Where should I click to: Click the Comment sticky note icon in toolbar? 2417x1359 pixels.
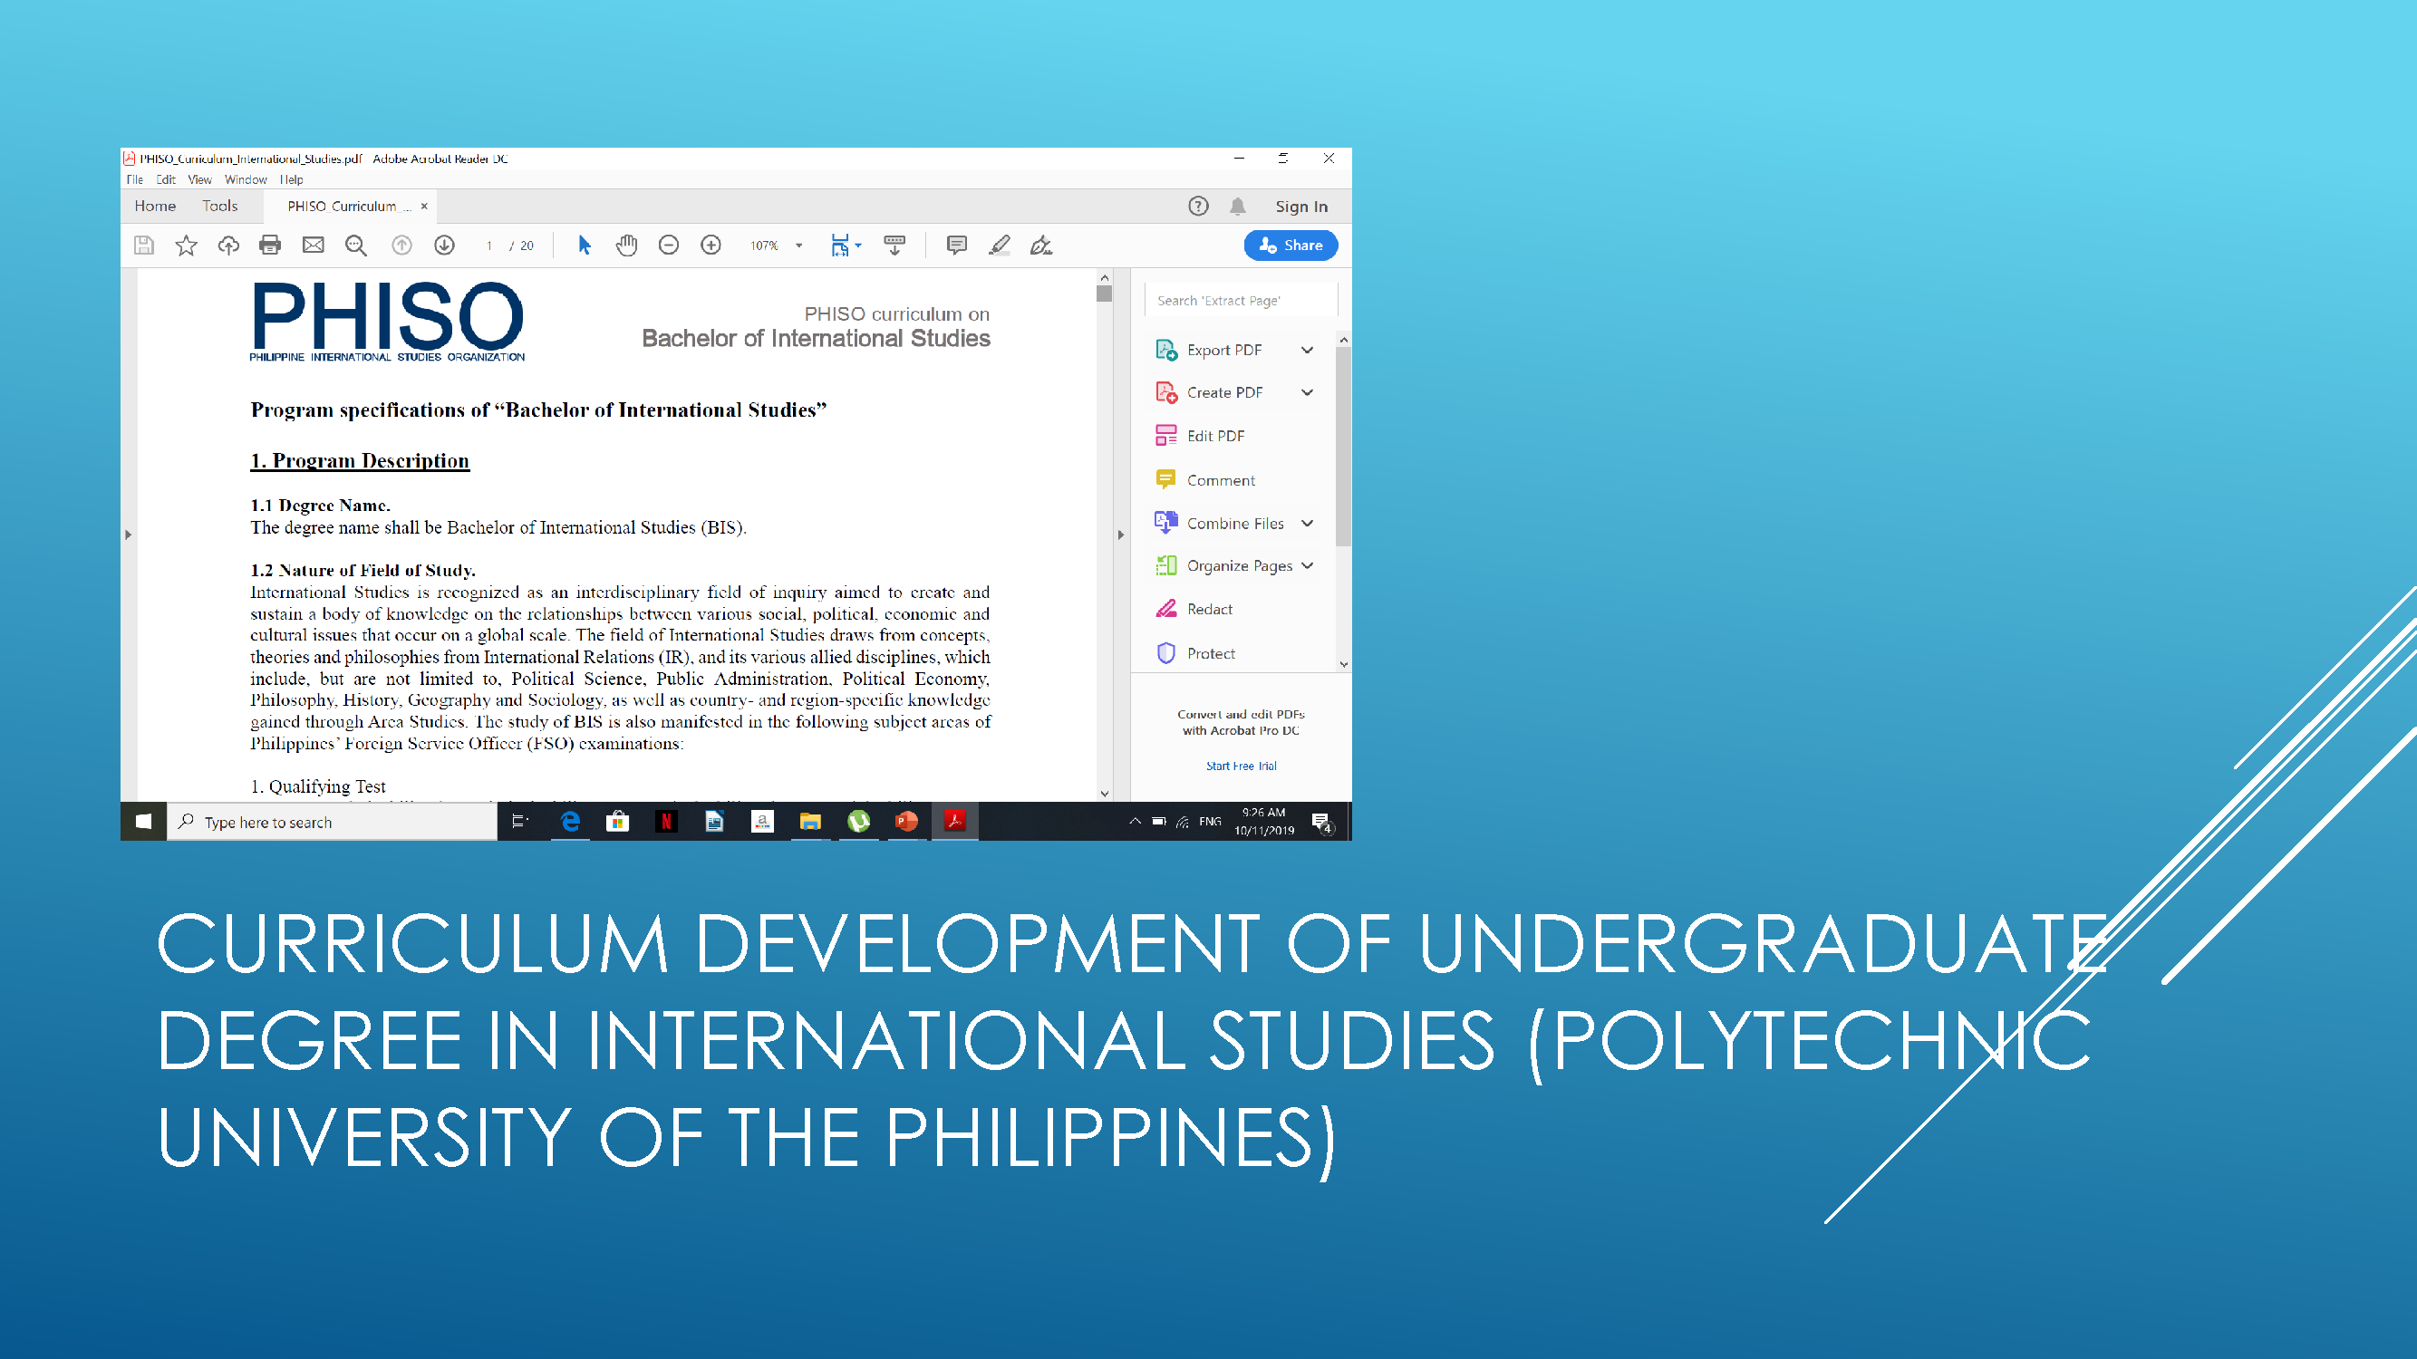[956, 245]
